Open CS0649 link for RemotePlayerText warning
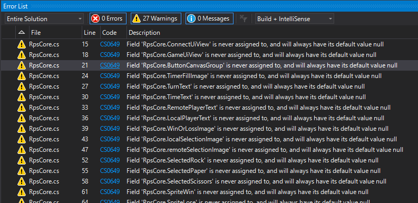This screenshot has height=203, width=418. 110,108
